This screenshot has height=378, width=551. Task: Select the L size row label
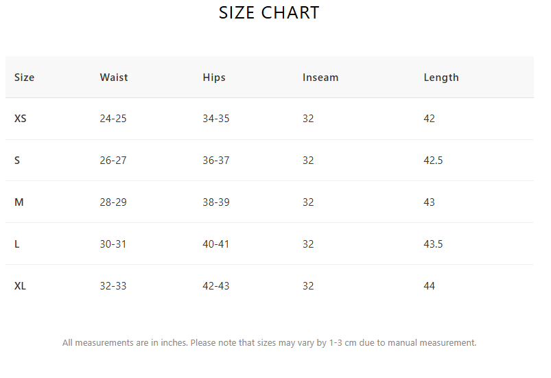[x=16, y=244]
